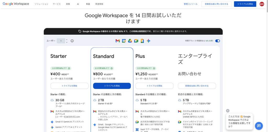Image resolution: width=268 pixels, height=132 pixels.
Task: Click the Google Workspace logo
Action: 16,4
